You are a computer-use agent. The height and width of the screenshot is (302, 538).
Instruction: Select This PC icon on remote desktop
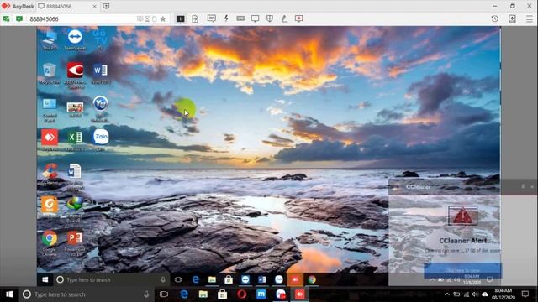pos(50,40)
